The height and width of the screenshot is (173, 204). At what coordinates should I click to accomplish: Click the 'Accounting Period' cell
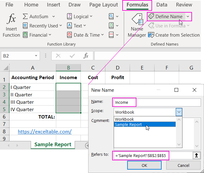pos(33,77)
